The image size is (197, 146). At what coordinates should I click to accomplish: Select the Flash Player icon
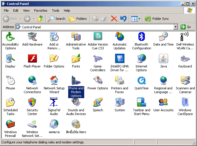[x=32, y=58]
